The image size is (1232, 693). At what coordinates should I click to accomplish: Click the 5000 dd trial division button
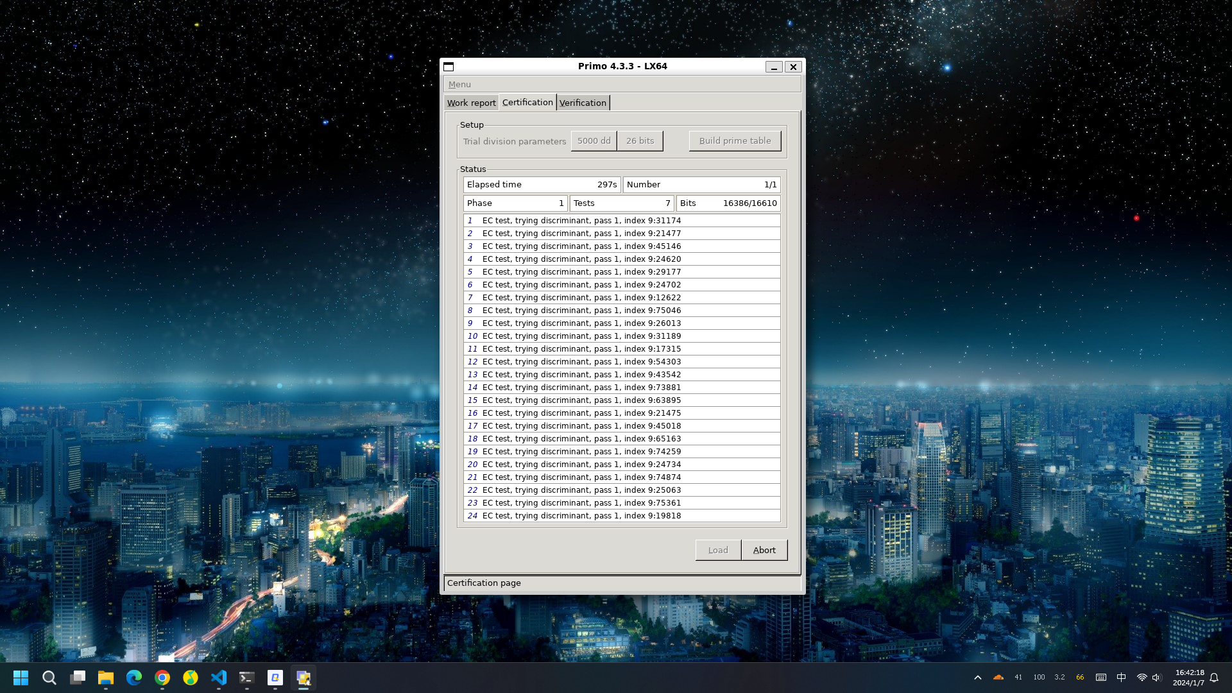point(594,141)
